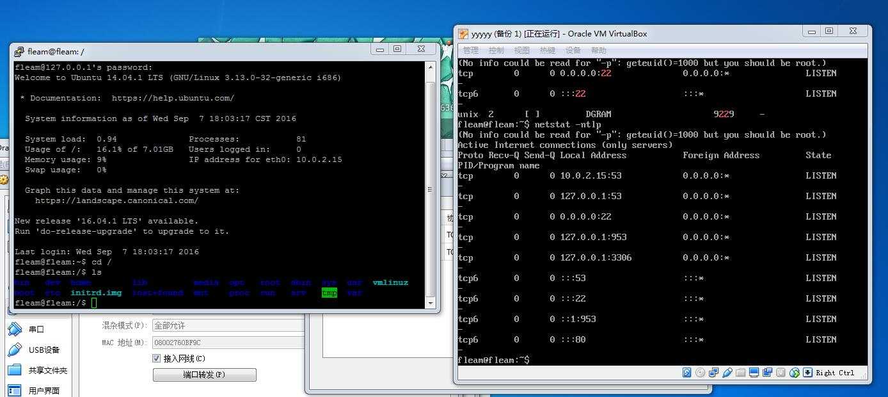Screen dimensions: 888x397
Task: Select user interface (用户界面) icon in sidebar
Action: [x=15, y=390]
